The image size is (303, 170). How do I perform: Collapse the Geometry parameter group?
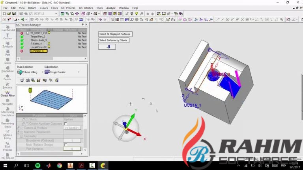21,136
